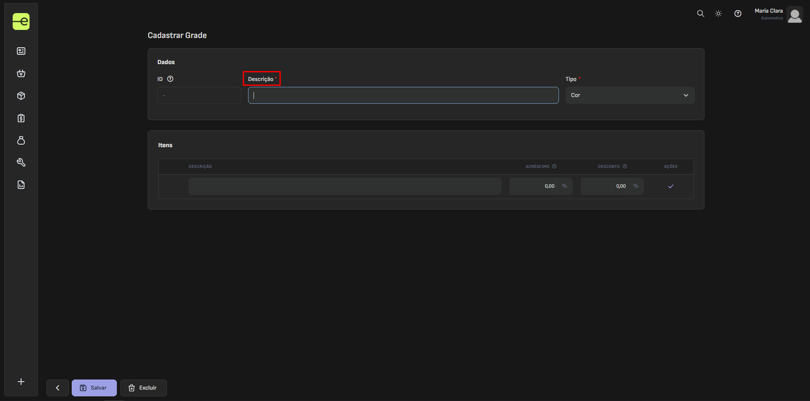Screen dimensions: 810x401
Task: Expand the Tipo dropdown showing Cor
Action: [x=629, y=95]
